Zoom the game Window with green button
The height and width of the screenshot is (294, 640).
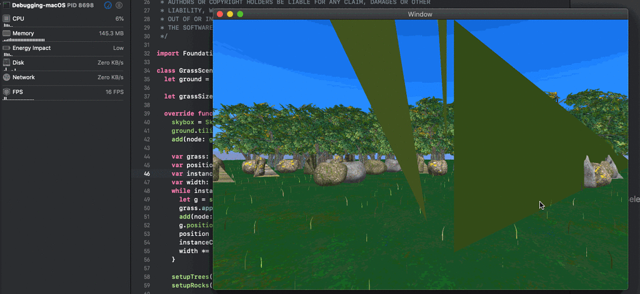pos(240,14)
